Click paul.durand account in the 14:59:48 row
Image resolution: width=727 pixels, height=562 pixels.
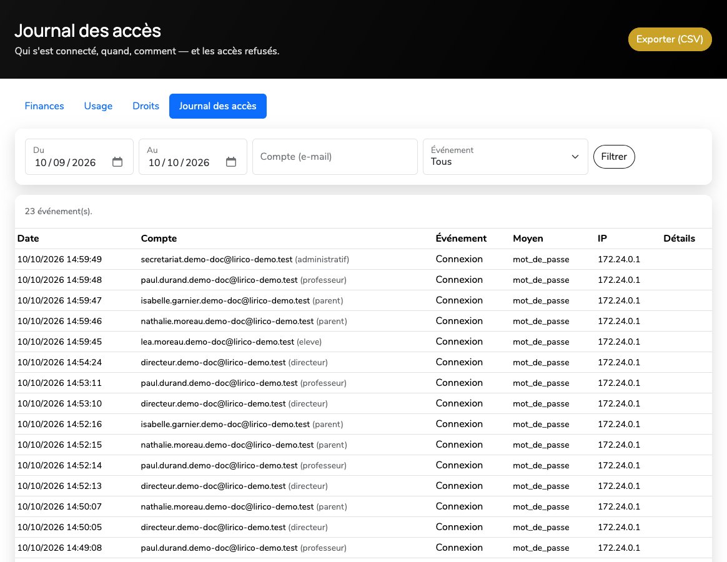pyautogui.click(x=244, y=280)
